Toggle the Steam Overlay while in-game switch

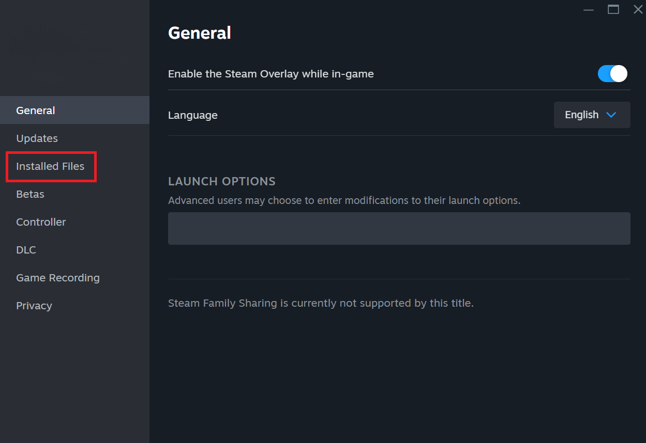(x=612, y=74)
